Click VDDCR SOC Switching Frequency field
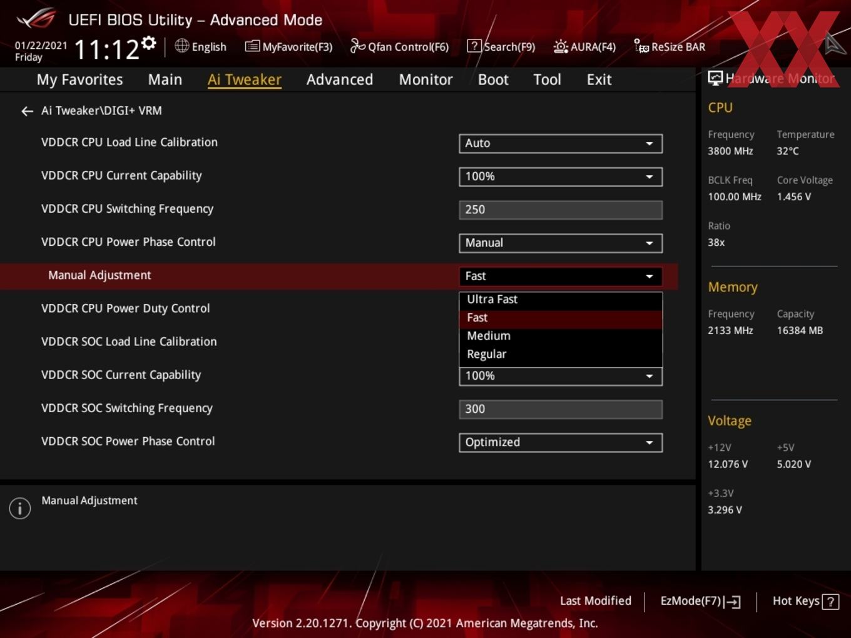Image resolution: width=851 pixels, height=638 pixels. point(561,409)
